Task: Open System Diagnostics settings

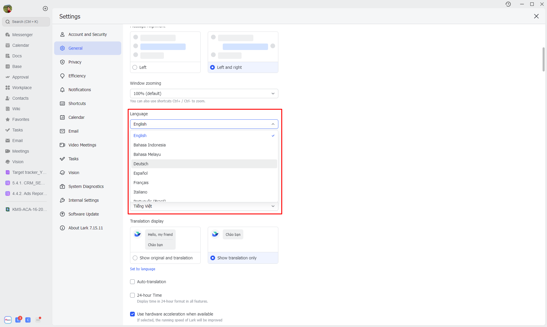Action: tap(88, 186)
